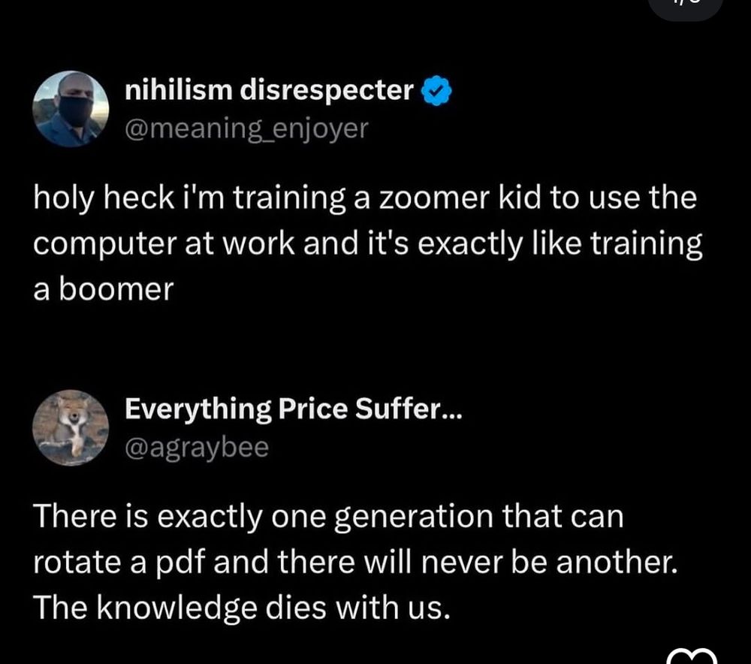This screenshot has width=751, height=664.
Task: Expand the truncated name Everything Price Suffer...
Action: tap(294, 409)
